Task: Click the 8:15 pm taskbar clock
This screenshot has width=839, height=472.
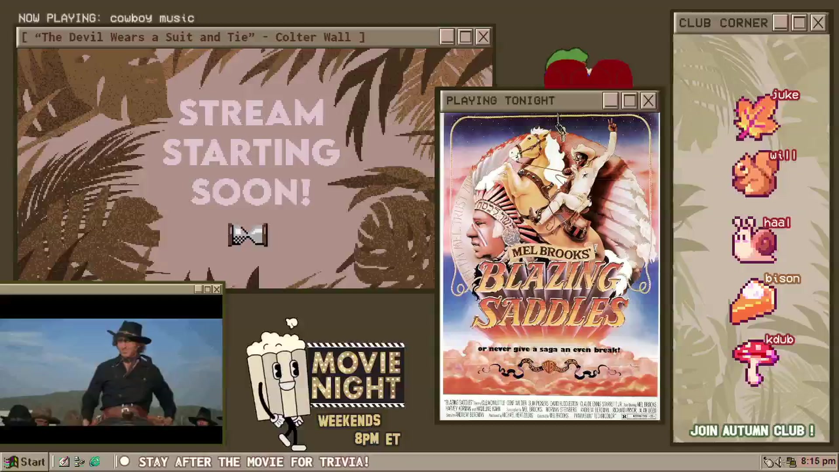Action: point(818,462)
